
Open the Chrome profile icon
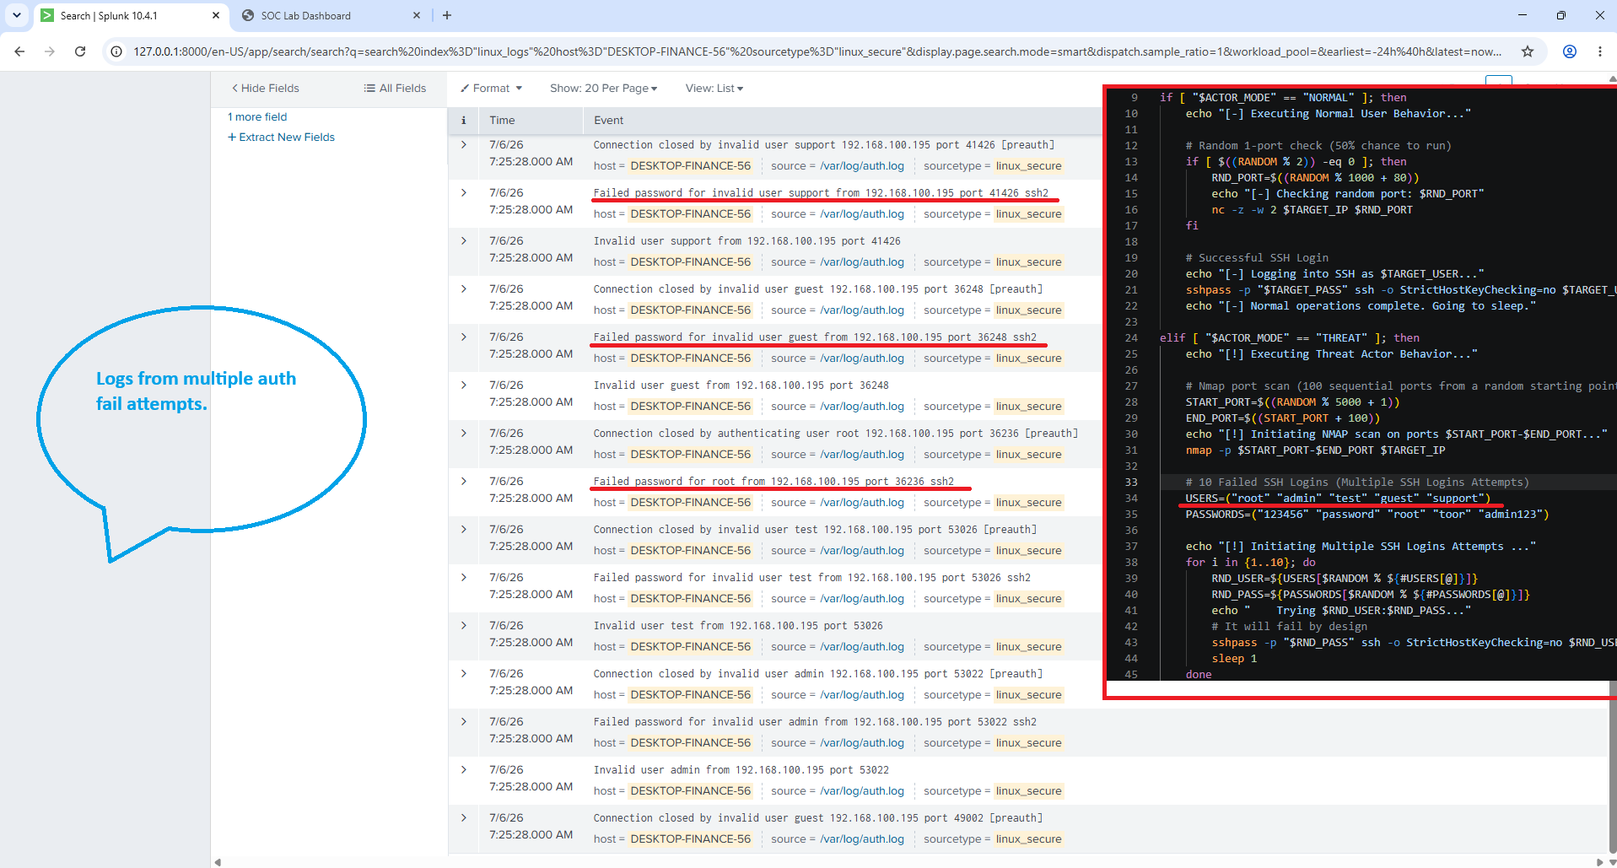[x=1570, y=51]
